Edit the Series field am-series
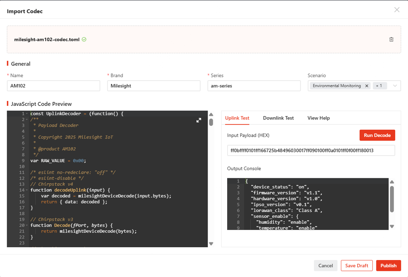This screenshot has height=277, width=408. [x=254, y=86]
